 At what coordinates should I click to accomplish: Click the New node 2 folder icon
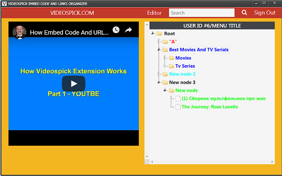(165, 74)
